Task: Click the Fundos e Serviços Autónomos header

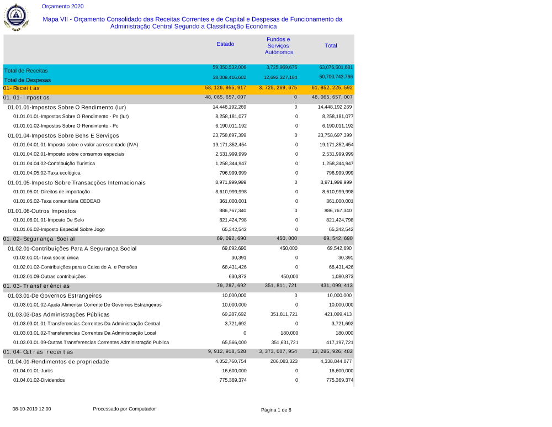Action: tap(279, 46)
